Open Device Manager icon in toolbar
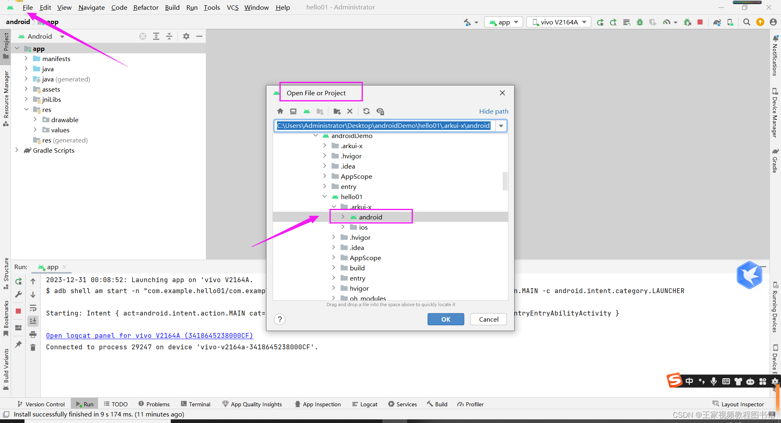The image size is (781, 423). coord(731,22)
